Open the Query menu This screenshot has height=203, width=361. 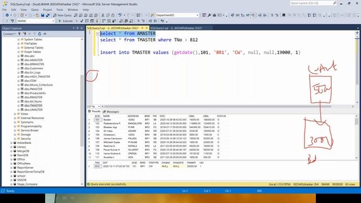[x=35, y=10]
